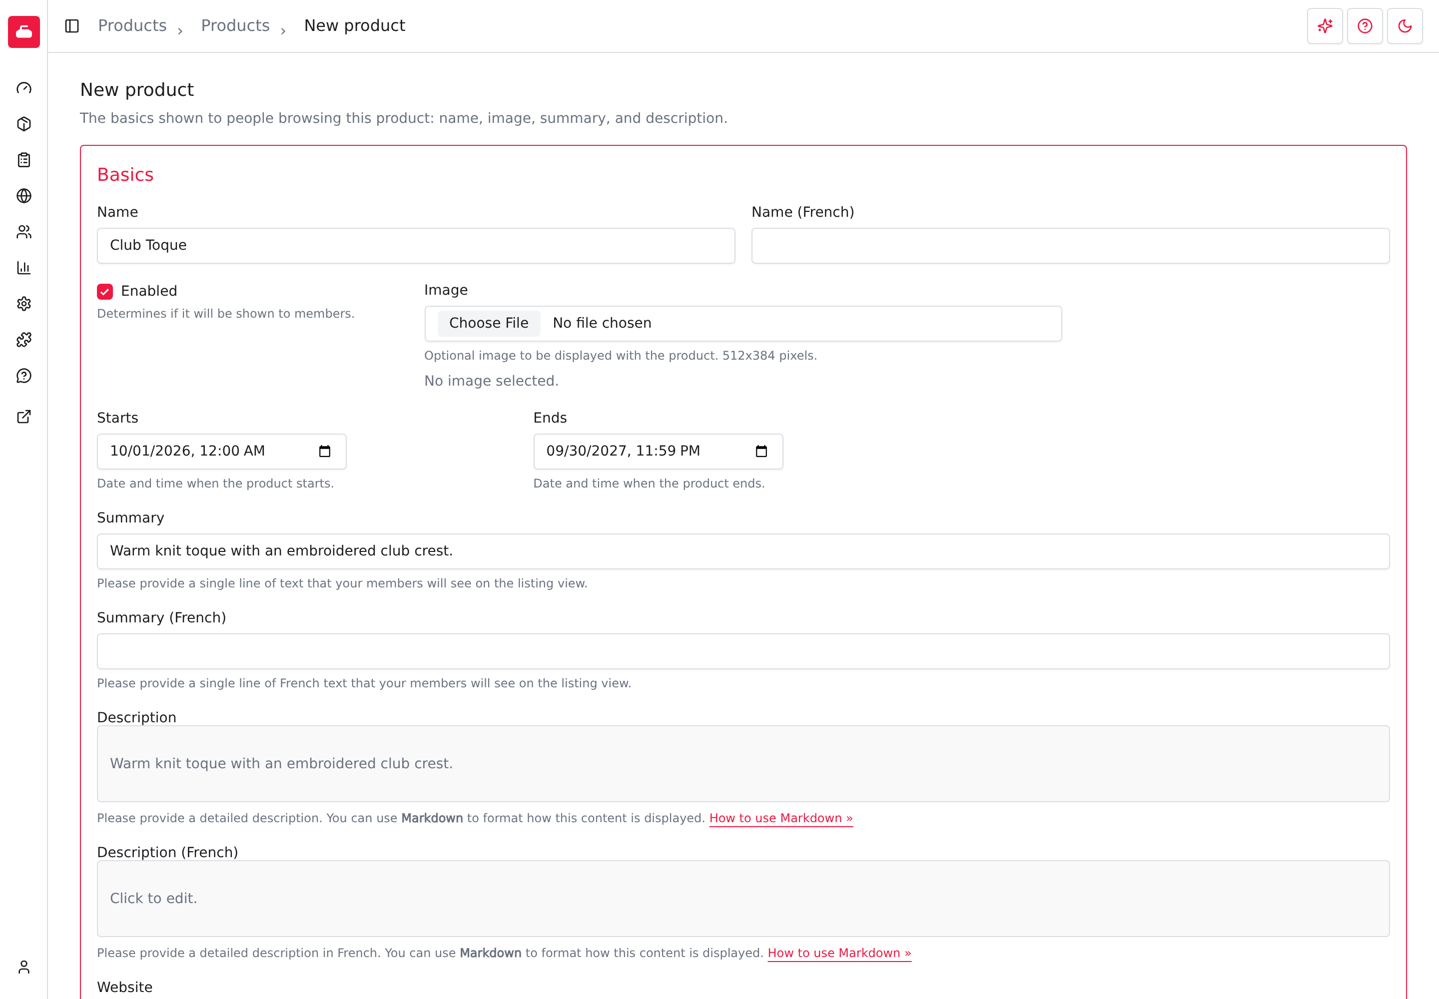Open the Starts date calendar picker
Image resolution: width=1439 pixels, height=999 pixels.
point(324,452)
